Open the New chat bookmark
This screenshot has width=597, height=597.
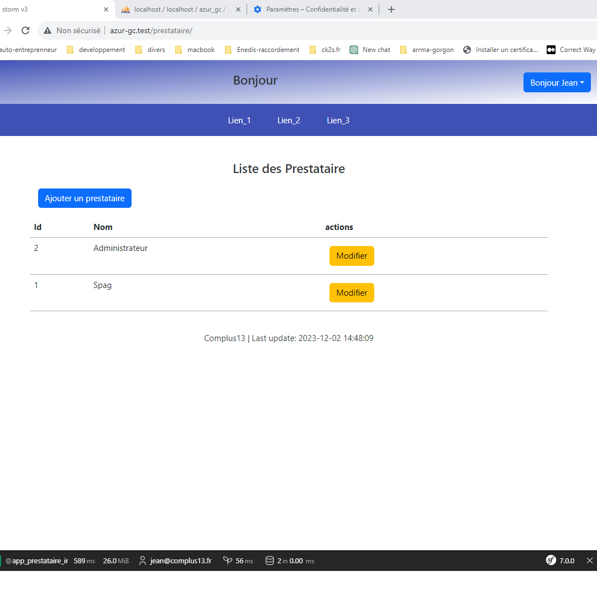[x=370, y=50]
